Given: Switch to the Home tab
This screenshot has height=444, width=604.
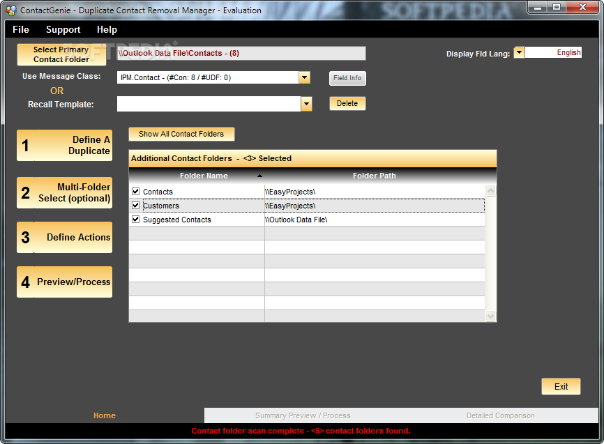Looking at the screenshot, I should [105, 415].
